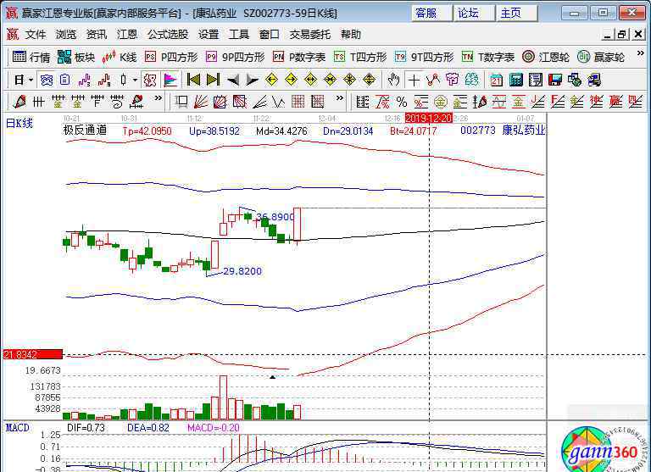Step forward with black right arrow
Image resolution: width=651 pixels, height=472 pixels.
point(252,80)
